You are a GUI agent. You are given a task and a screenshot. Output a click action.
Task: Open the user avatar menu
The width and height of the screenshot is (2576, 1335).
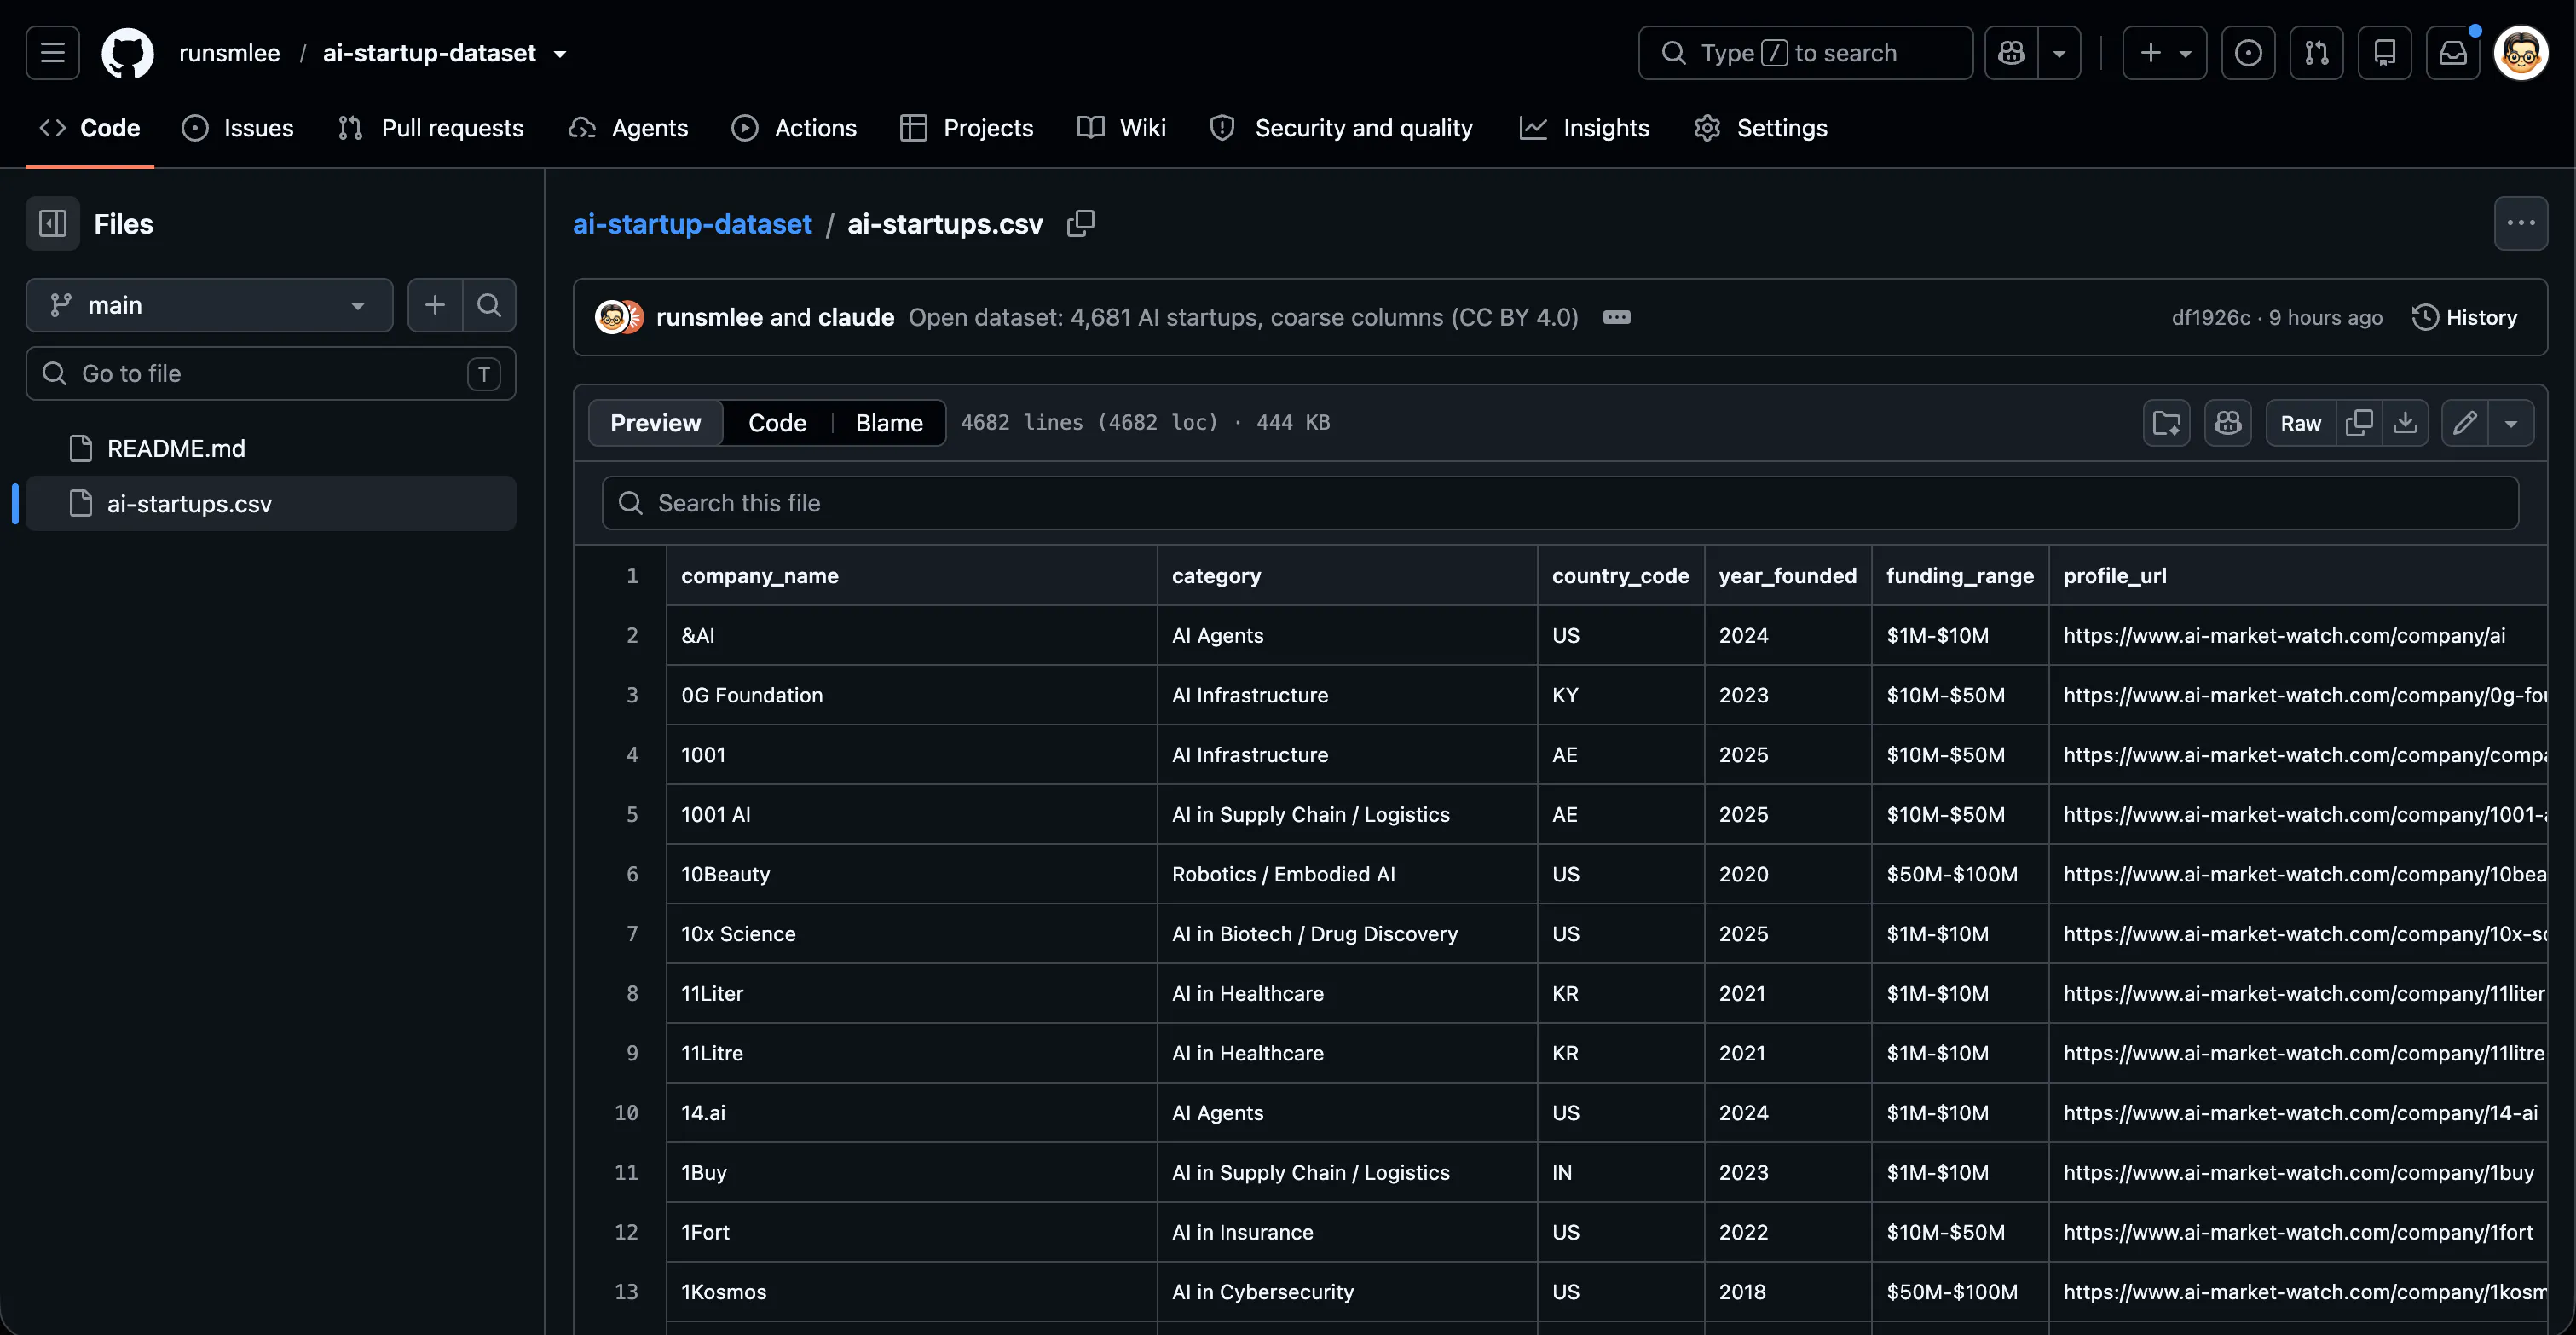(x=2520, y=52)
